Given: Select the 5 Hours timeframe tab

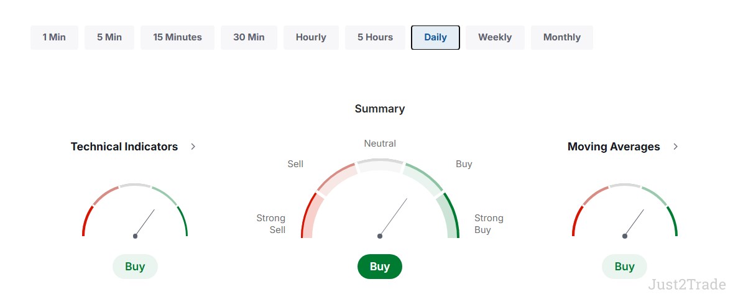Looking at the screenshot, I should [375, 38].
